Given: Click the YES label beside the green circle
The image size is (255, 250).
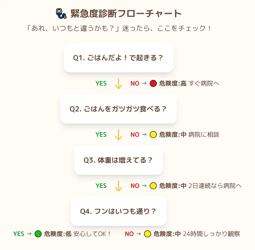Looking at the screenshot, I should pyautogui.click(x=19, y=234).
